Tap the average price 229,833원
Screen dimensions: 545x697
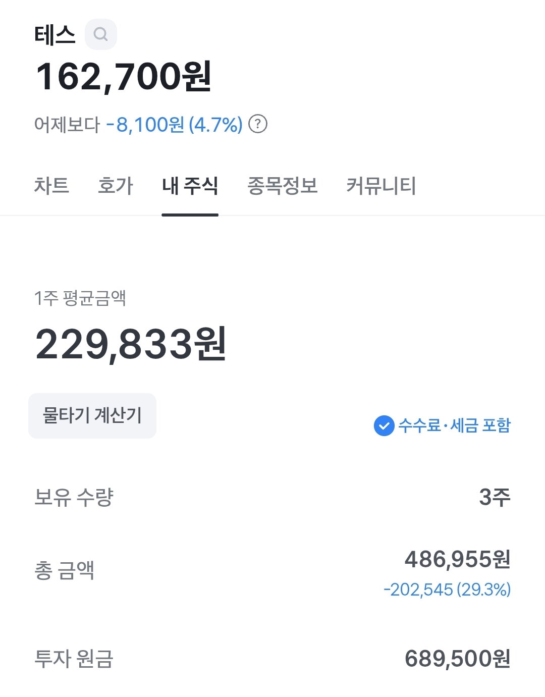pyautogui.click(x=131, y=344)
